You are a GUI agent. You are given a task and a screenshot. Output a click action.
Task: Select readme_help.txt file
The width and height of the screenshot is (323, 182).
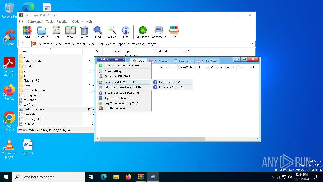tap(34, 119)
